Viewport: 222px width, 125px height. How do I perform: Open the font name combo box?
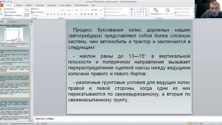(53, 10)
